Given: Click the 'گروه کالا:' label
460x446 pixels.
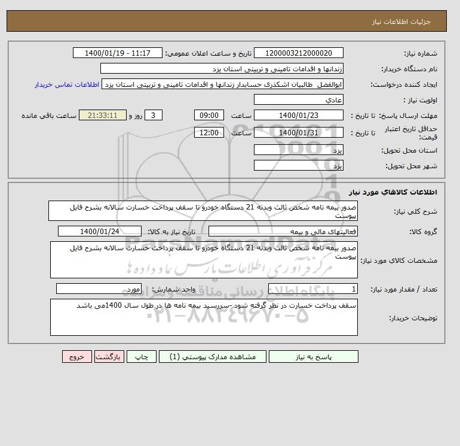Looking at the screenshot, I should pos(424,232).
